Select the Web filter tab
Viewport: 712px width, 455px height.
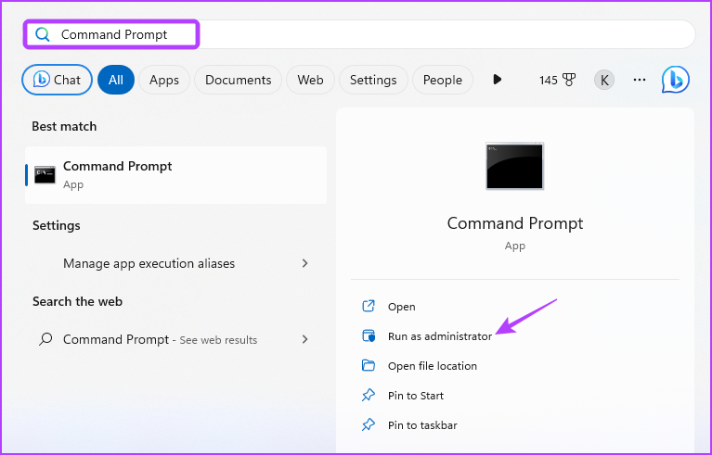coord(310,80)
